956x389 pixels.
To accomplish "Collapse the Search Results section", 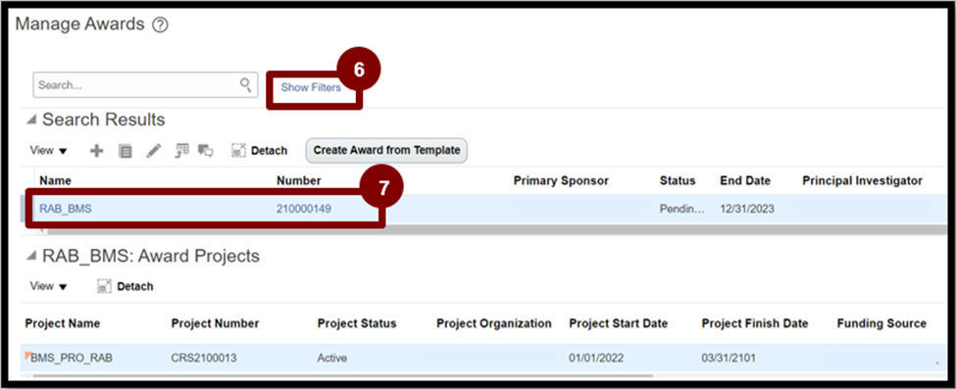I will pos(30,121).
